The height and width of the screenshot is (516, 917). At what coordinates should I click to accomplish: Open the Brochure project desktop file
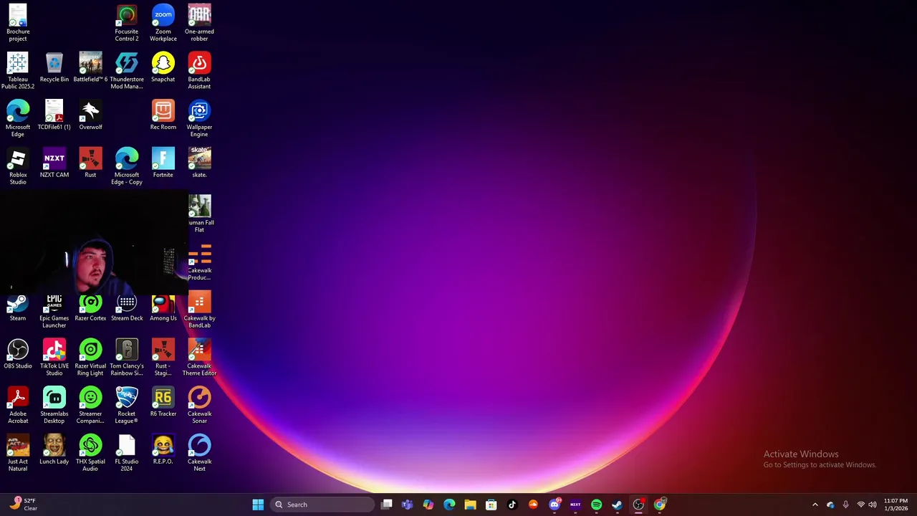tap(18, 22)
